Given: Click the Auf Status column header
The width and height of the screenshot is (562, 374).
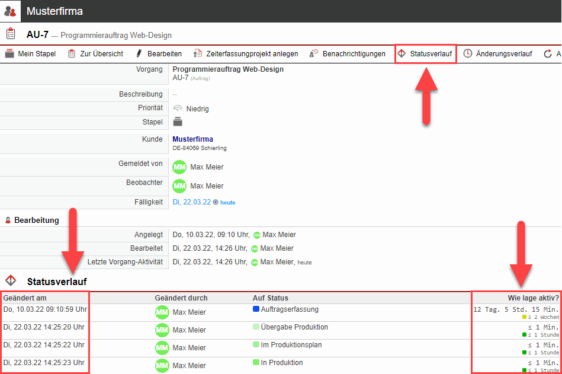Looking at the screenshot, I should [x=270, y=298].
